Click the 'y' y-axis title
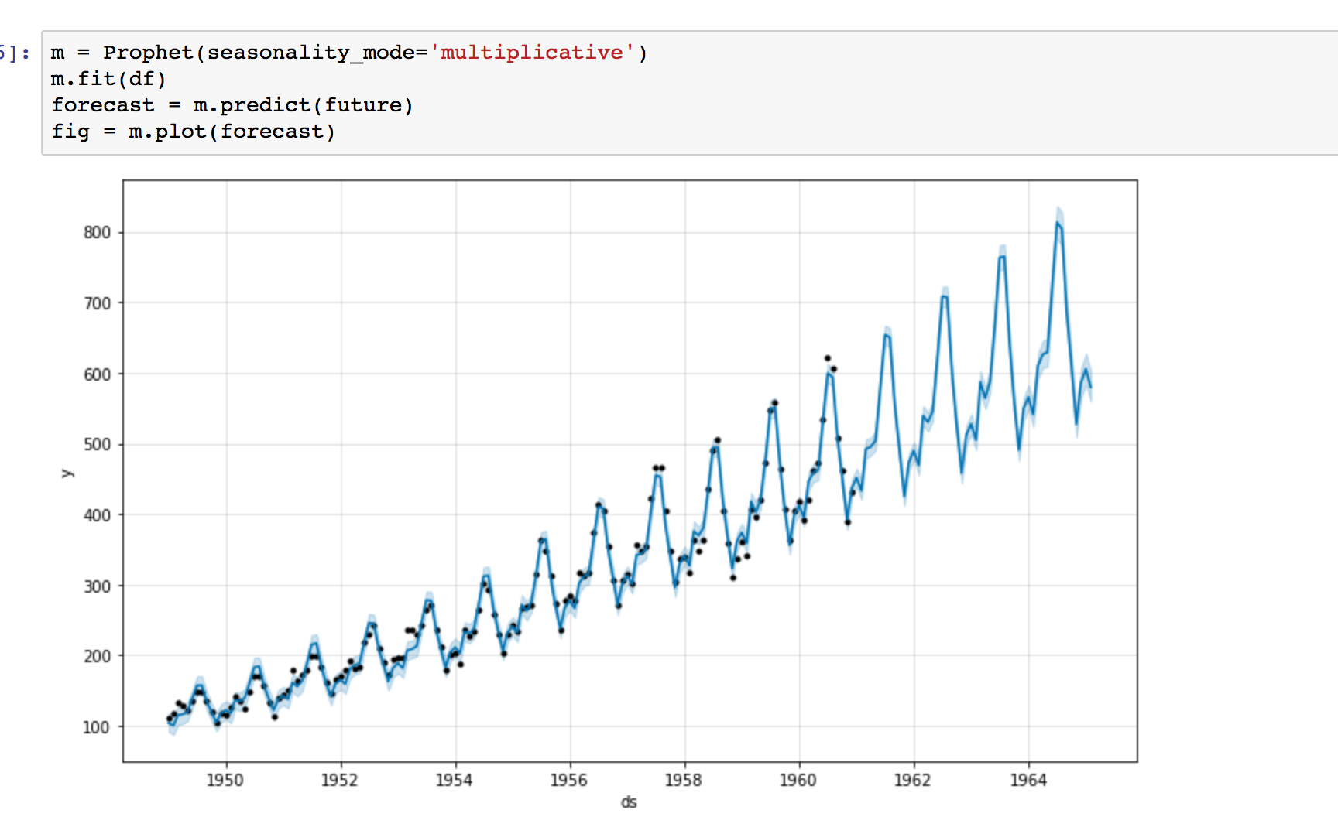This screenshot has width=1338, height=834. tap(67, 473)
